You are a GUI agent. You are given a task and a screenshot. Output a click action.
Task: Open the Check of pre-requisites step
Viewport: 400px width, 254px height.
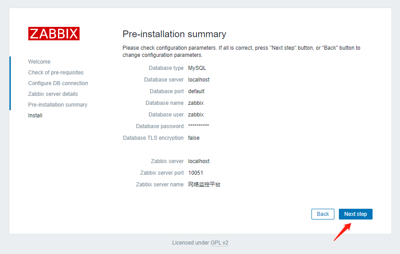click(x=56, y=73)
